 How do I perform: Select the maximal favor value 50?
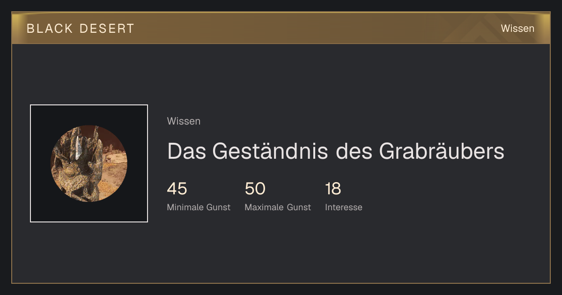[x=255, y=189]
